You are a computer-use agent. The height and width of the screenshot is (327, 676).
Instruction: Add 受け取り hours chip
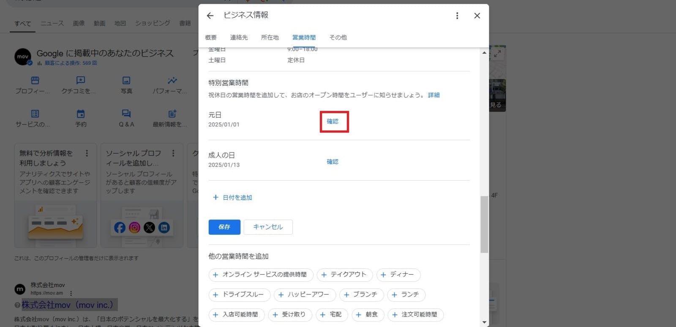[x=290, y=315]
